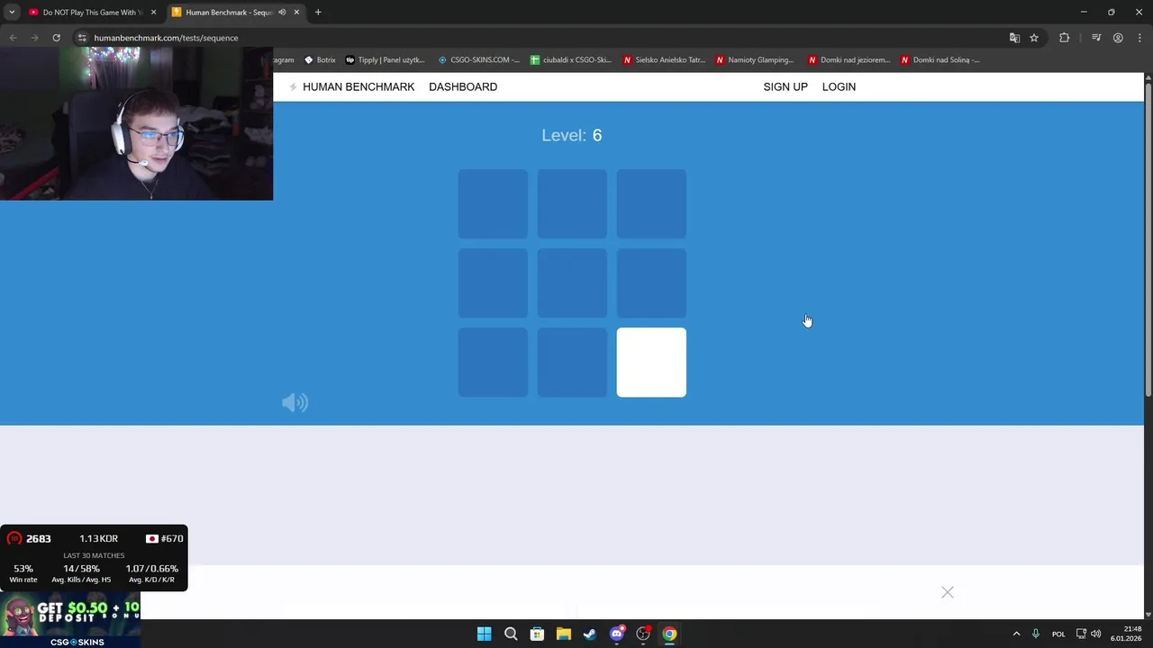Toggle game sound with the speaker icon
Viewport: 1153px width, 648px height.
tap(295, 402)
